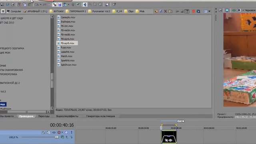Open the ФУТАЖИ favorite folder
Screen dimensions: 256x144
(56, 11)
